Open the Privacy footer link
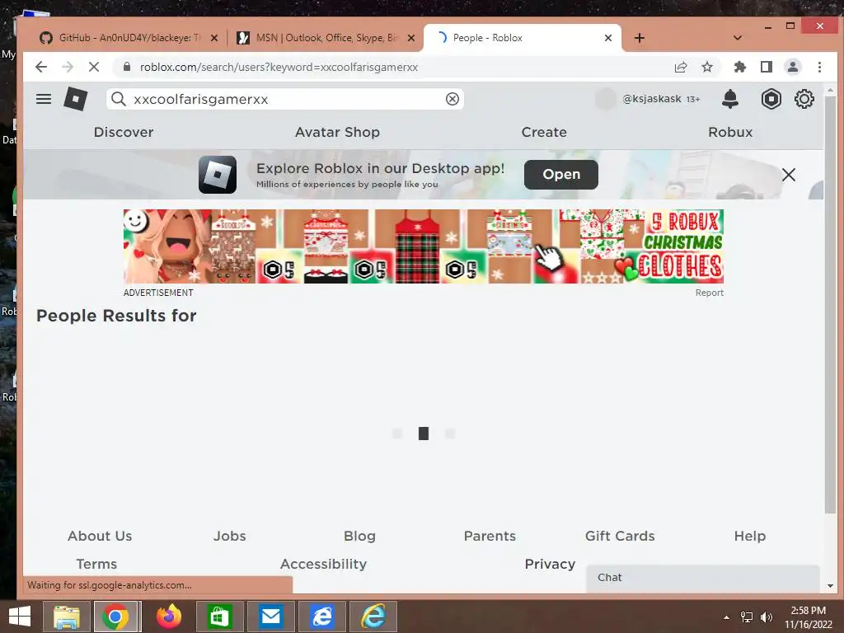This screenshot has height=633, width=844. (x=550, y=564)
